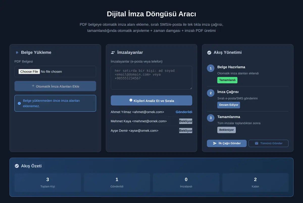303x203 pixels.
Task: Click the Tamamlanma step title
Action: click(229, 117)
